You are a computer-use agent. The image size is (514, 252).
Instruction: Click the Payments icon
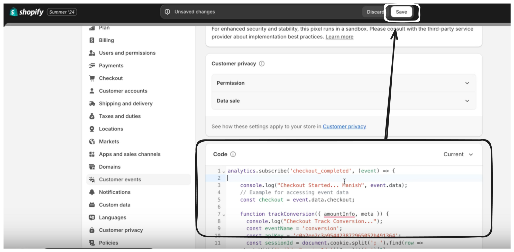92,66
